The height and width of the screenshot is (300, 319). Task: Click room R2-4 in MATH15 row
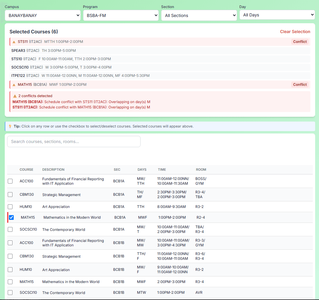(x=200, y=217)
